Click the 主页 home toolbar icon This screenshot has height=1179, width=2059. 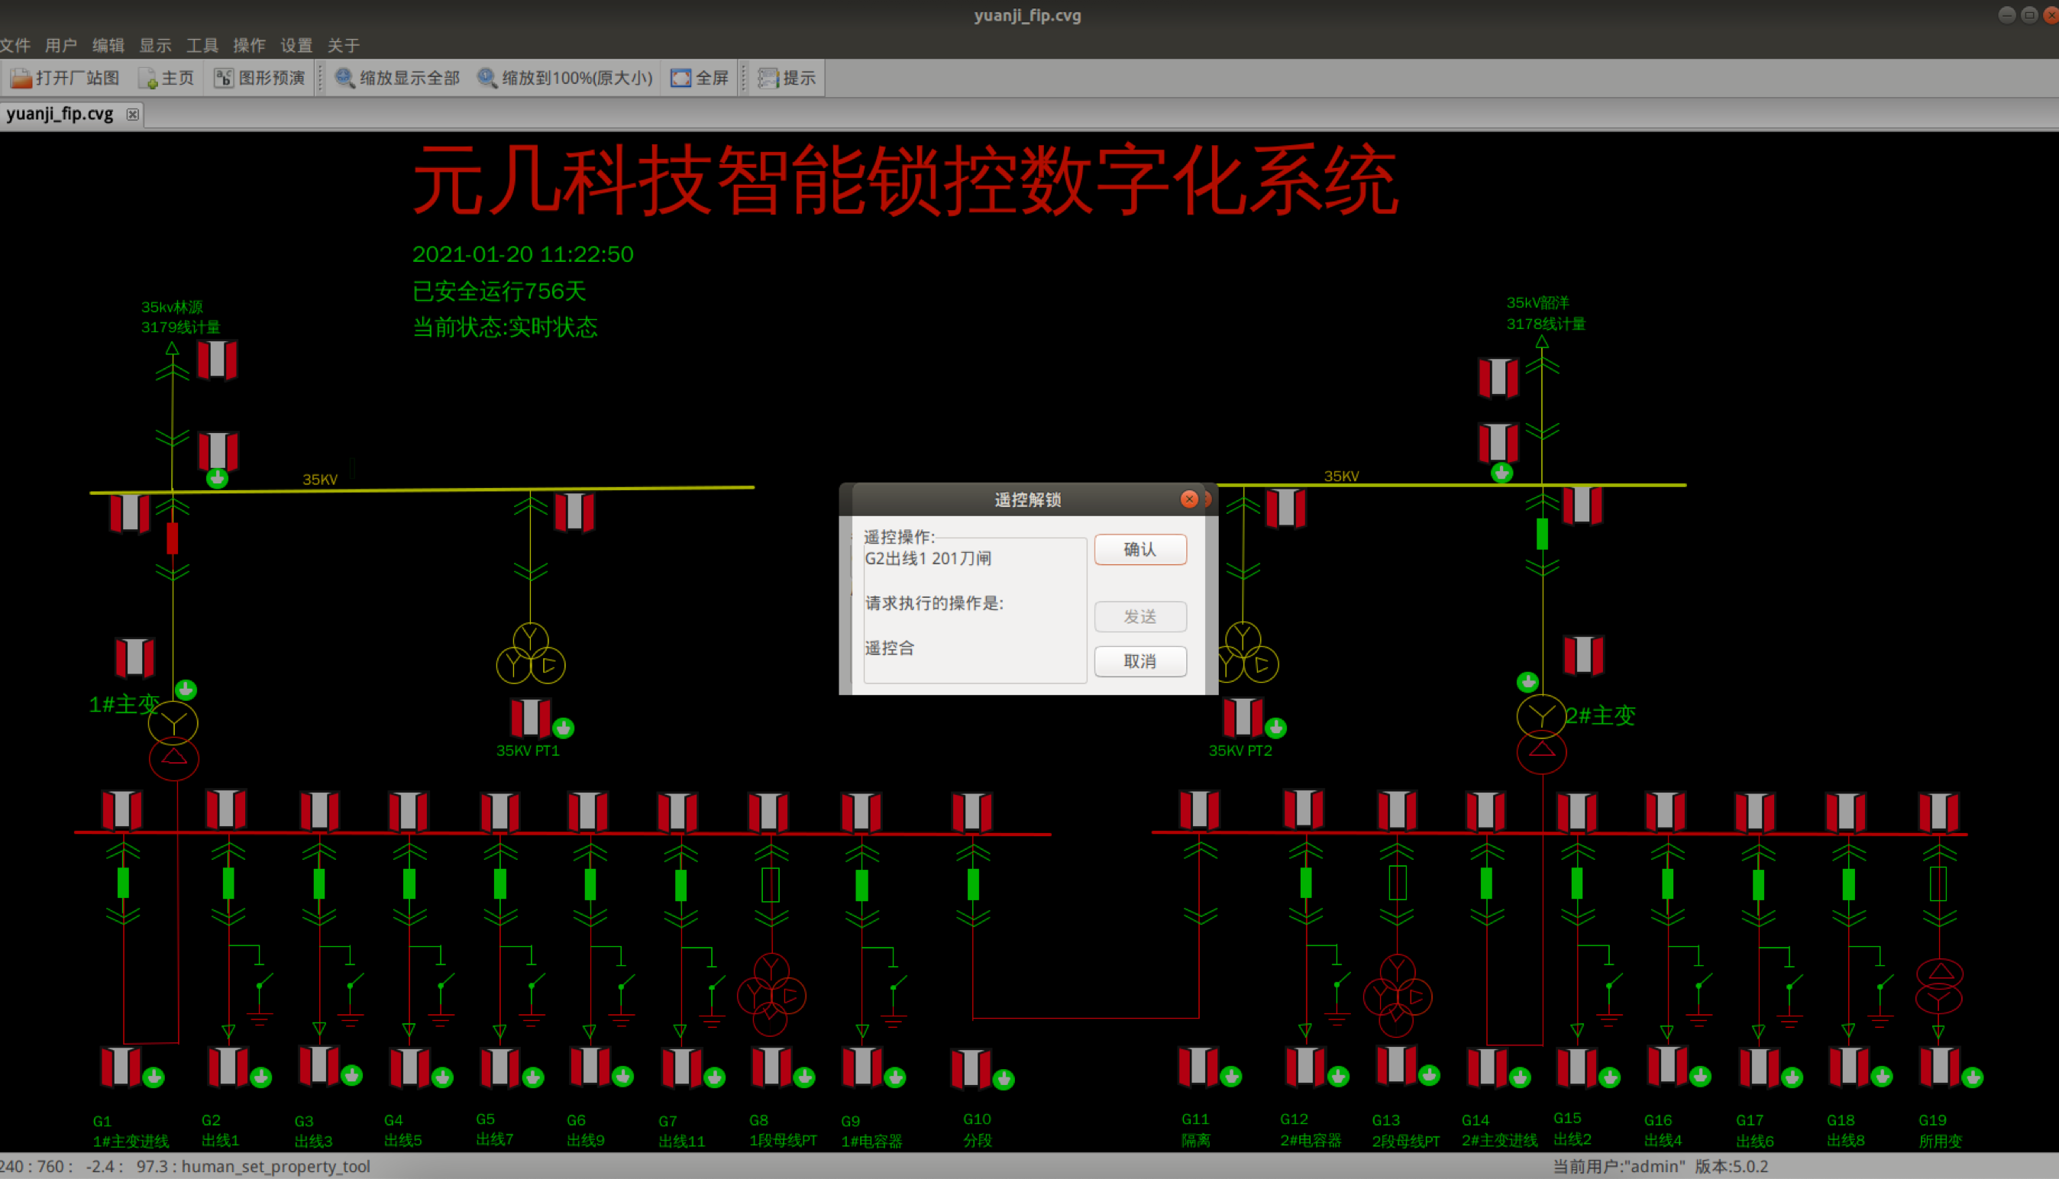147,78
